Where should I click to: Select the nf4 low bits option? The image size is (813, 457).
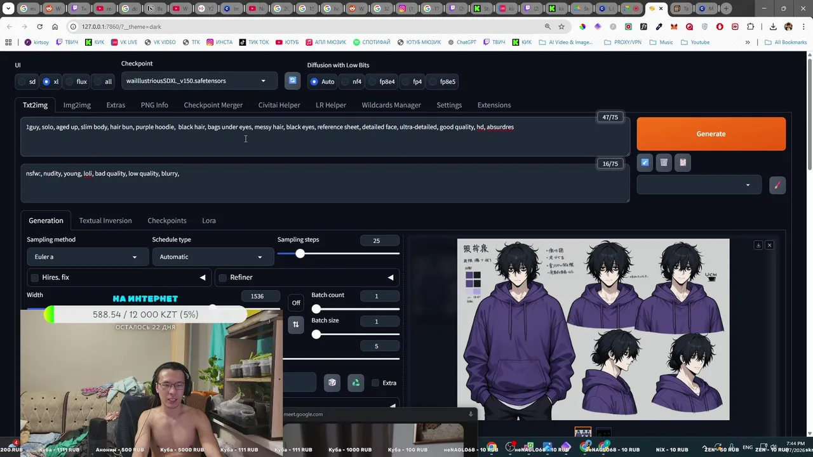coord(346,81)
